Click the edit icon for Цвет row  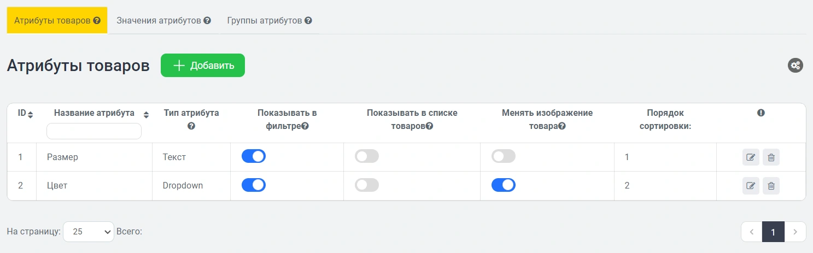pos(751,186)
